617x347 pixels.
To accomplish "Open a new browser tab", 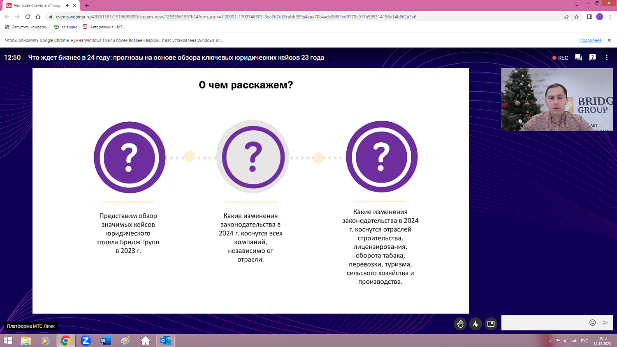I will (x=87, y=5).
